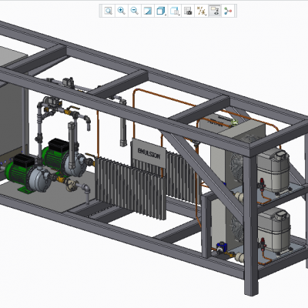The image size is (308, 308).
Task: Select the upper condenser fan grille
Action: click(236, 164)
